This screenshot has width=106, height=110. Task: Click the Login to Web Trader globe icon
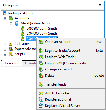(41, 57)
